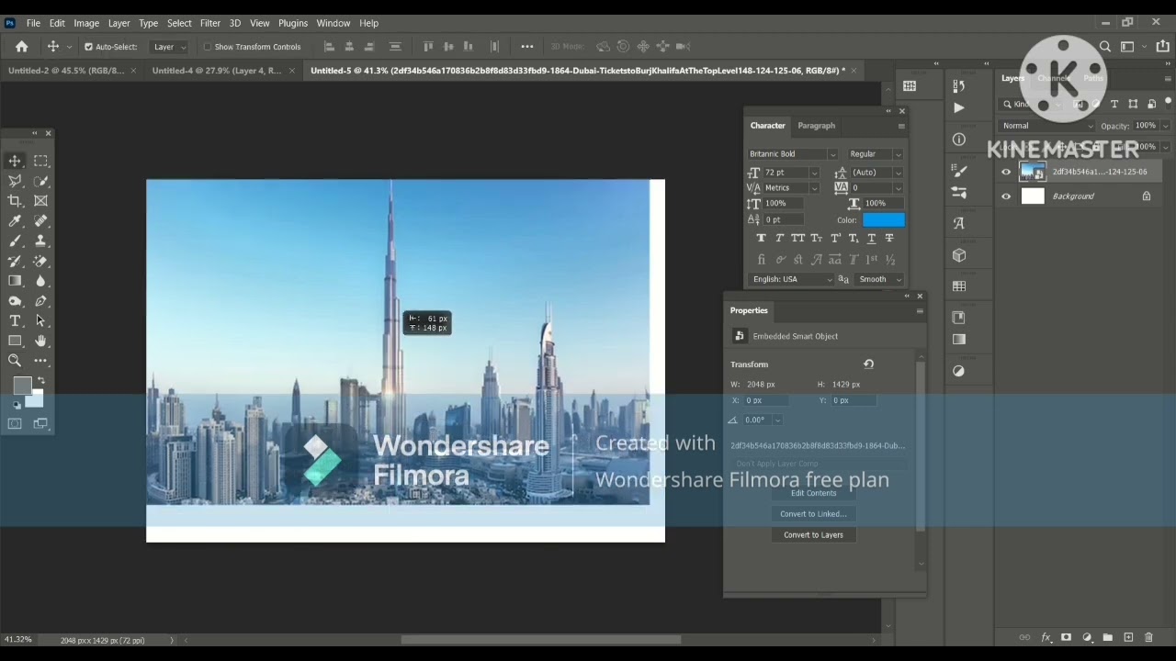Toggle the Auto-Select checkbox

89,47
